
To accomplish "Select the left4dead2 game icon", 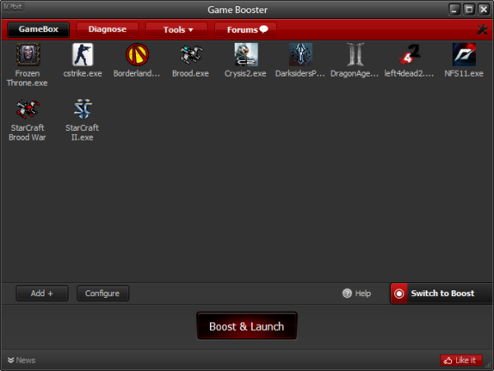I will click(x=409, y=54).
